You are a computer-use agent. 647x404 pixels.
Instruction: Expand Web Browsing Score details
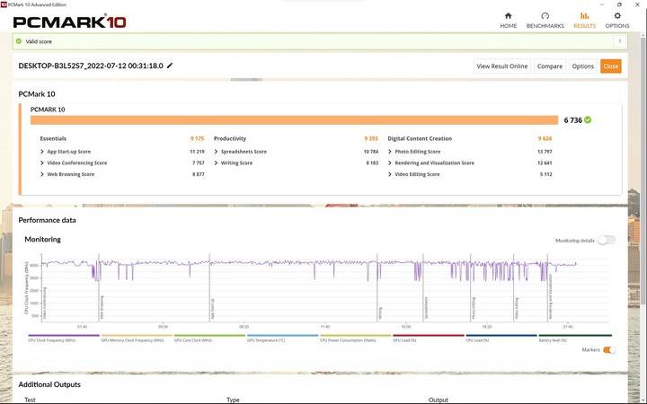42,174
